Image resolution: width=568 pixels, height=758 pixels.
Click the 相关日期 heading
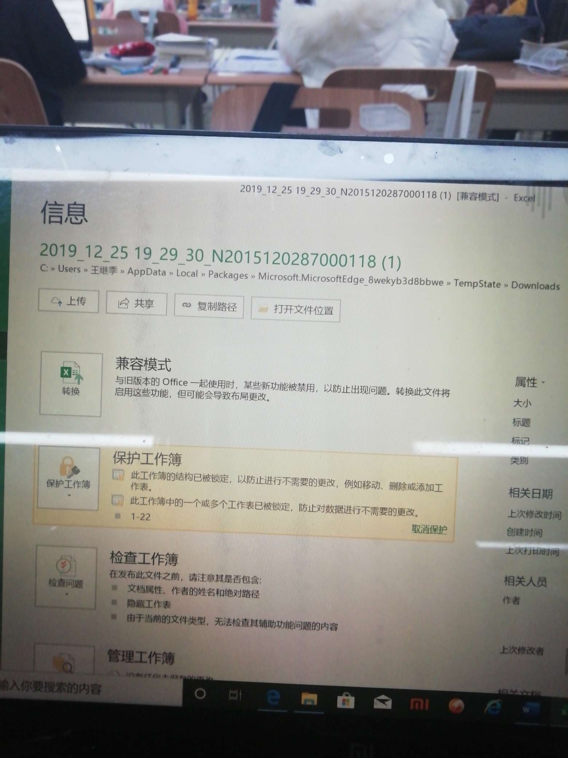coord(530,493)
